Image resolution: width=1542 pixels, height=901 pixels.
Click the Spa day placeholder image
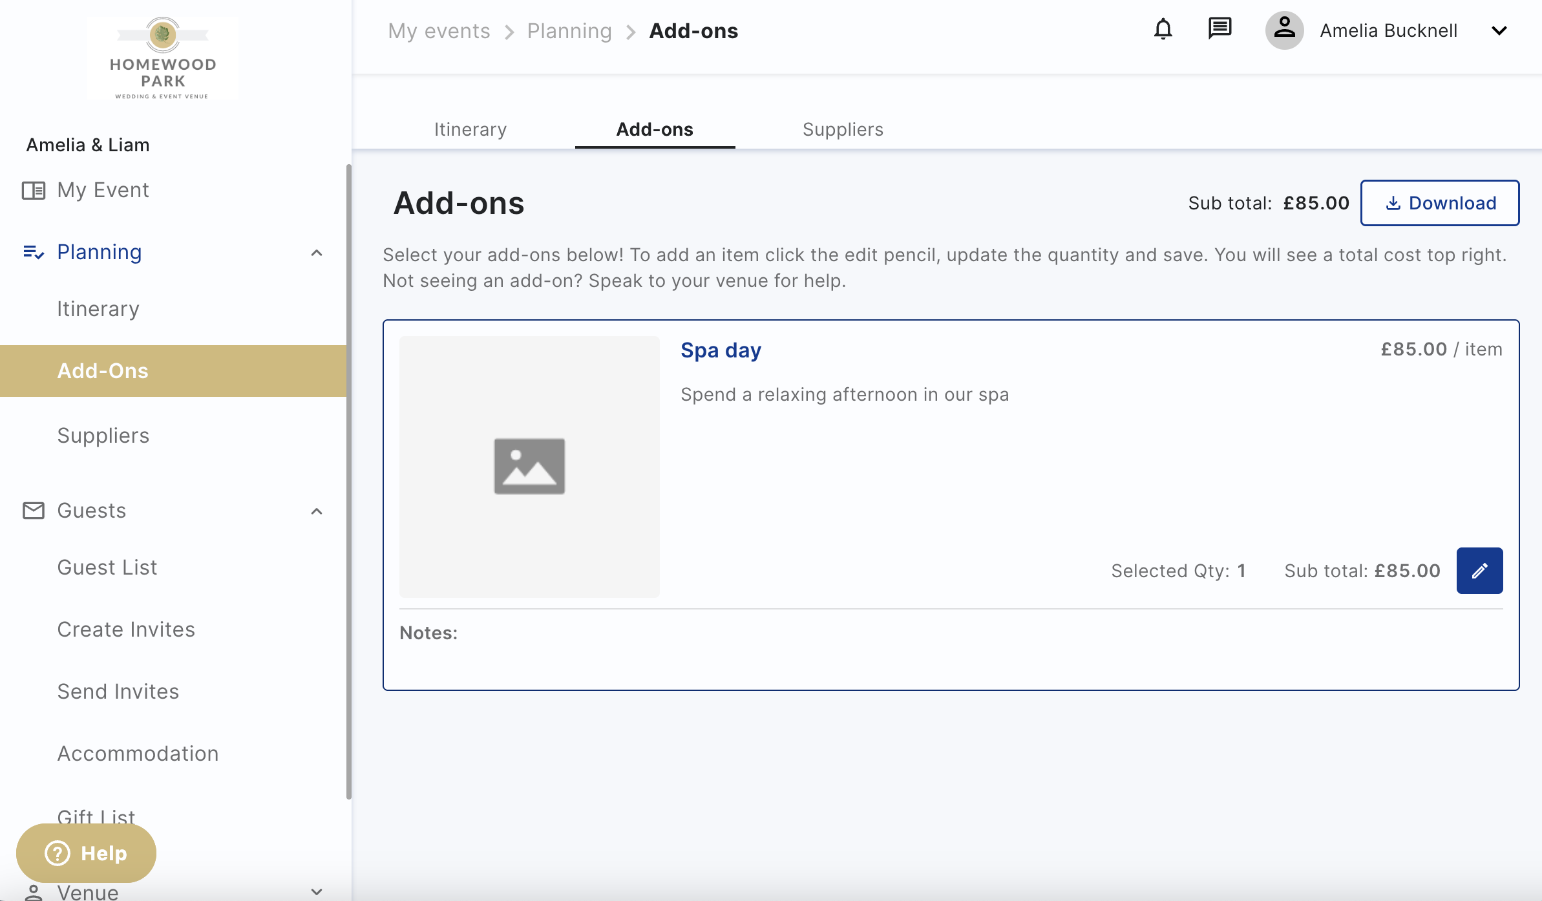coord(529,466)
